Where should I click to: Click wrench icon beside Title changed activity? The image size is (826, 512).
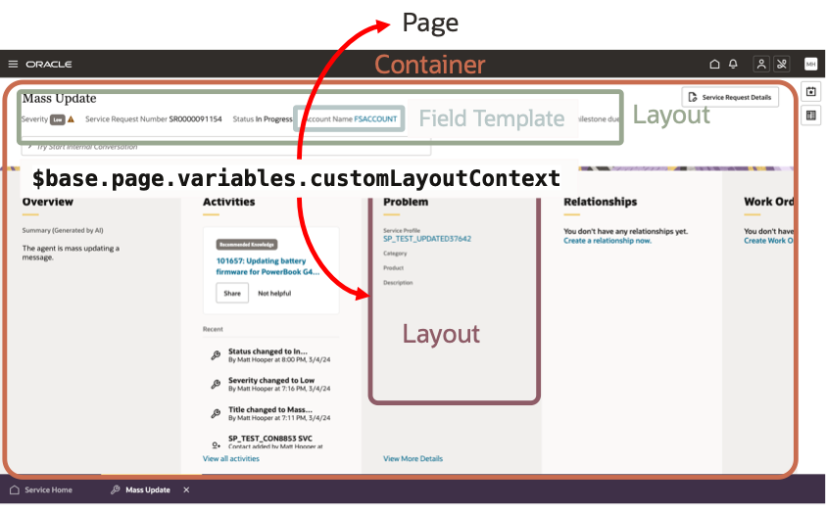click(216, 413)
